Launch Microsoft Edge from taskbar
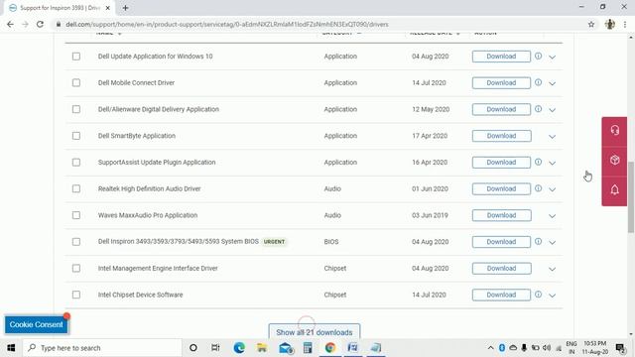This screenshot has height=357, width=635. (239, 348)
